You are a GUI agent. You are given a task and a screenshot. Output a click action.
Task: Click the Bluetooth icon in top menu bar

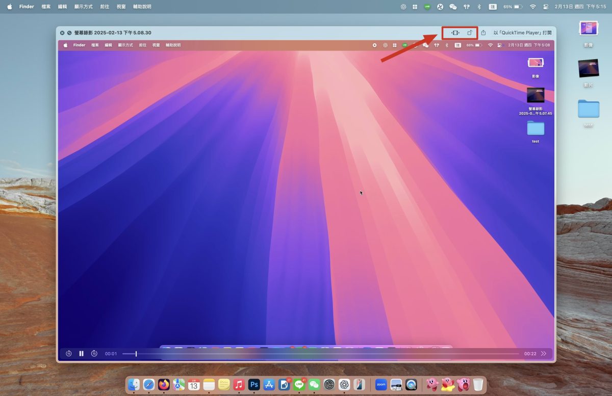click(479, 7)
